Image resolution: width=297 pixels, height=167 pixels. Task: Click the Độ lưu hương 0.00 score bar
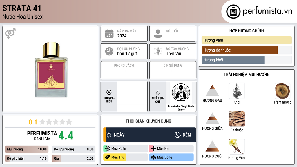pyautogui.click(x=74, y=149)
